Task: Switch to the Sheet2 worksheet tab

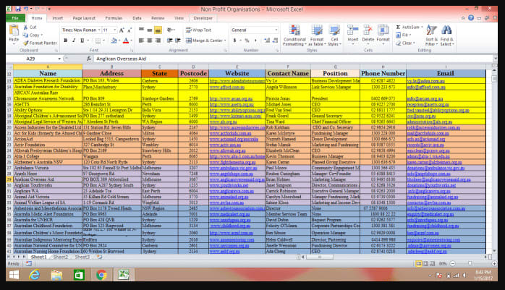Action: (60, 257)
